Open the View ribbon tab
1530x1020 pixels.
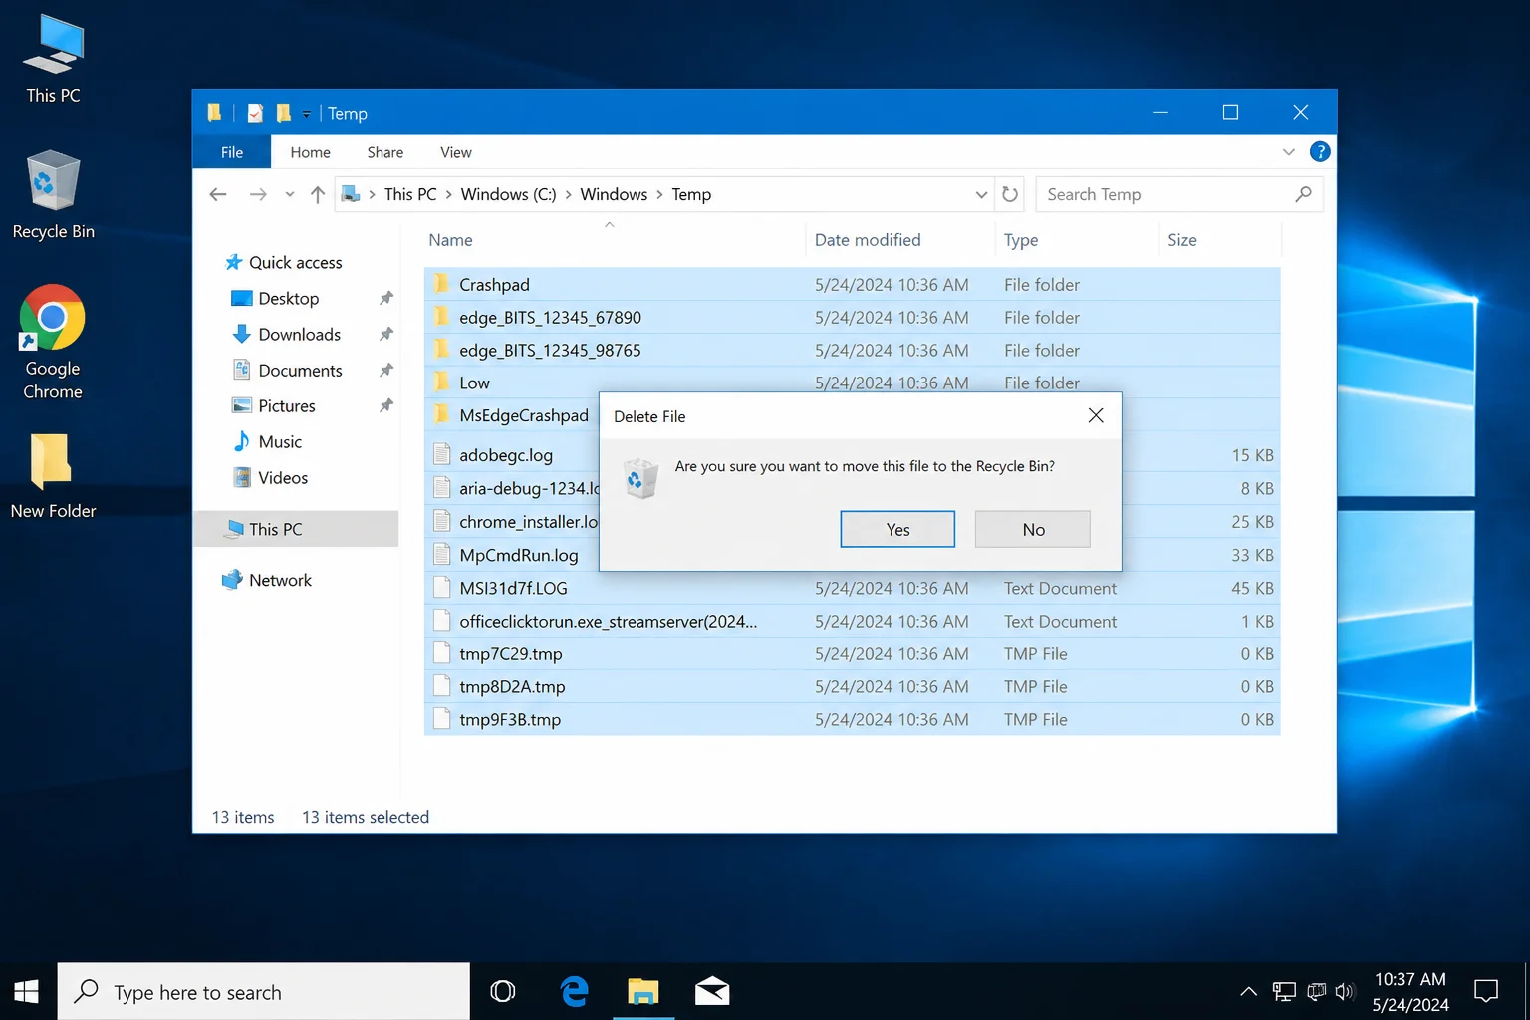point(455,152)
